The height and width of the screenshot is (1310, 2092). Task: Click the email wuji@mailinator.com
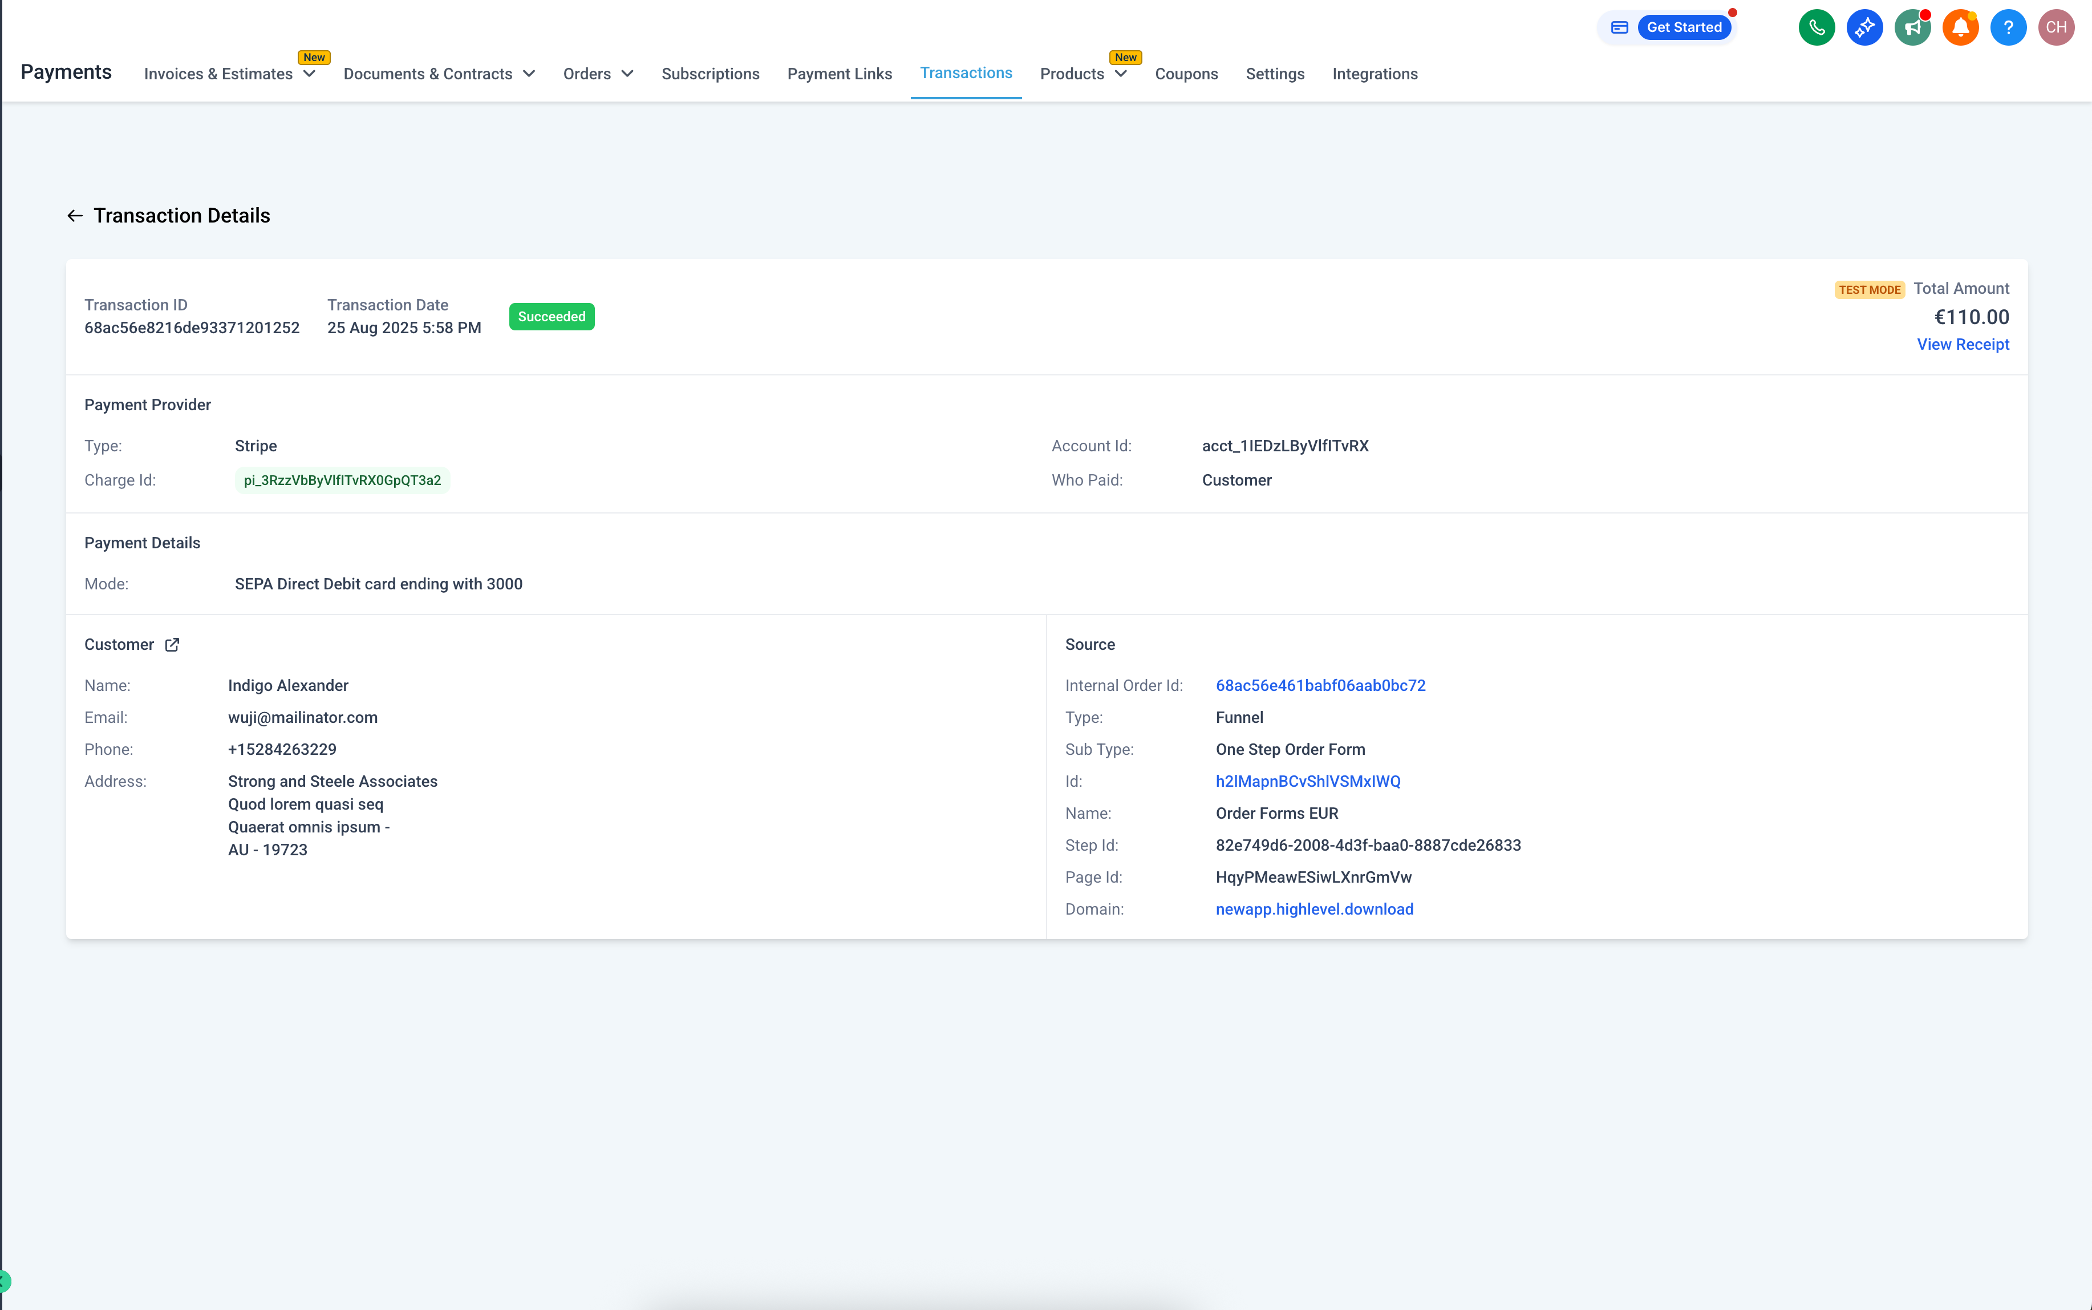click(302, 717)
